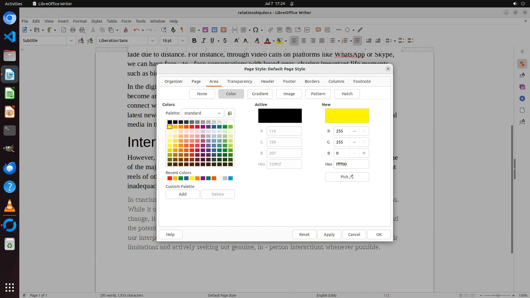Click the Clone Formatting paintbrush icon
This screenshot has width=530, height=298.
[x=126, y=30]
